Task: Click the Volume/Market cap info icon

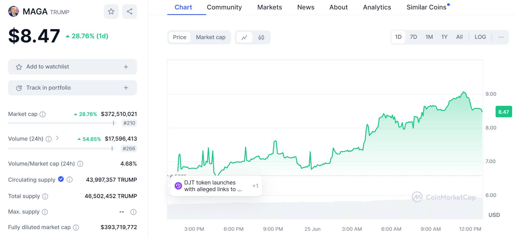Action: [80, 164]
